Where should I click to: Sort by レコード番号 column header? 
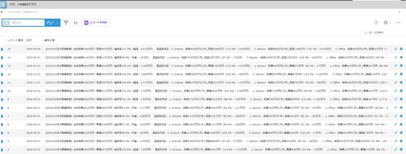15,40
